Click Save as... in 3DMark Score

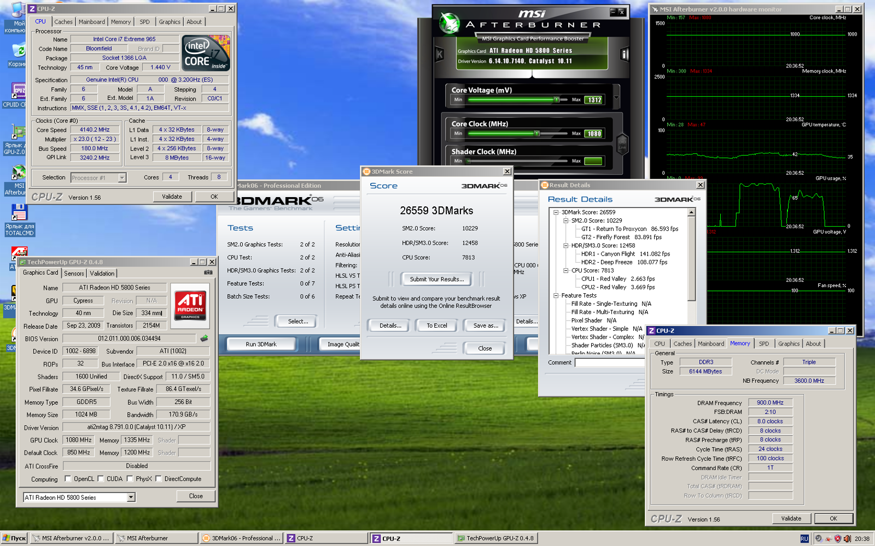[x=486, y=325]
